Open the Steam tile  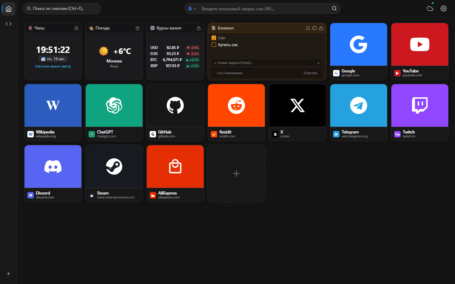(114, 174)
